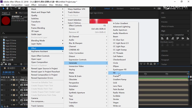192x108 pixels.
Task: Select logo (3).bmp in the project list
Action: (11, 46)
